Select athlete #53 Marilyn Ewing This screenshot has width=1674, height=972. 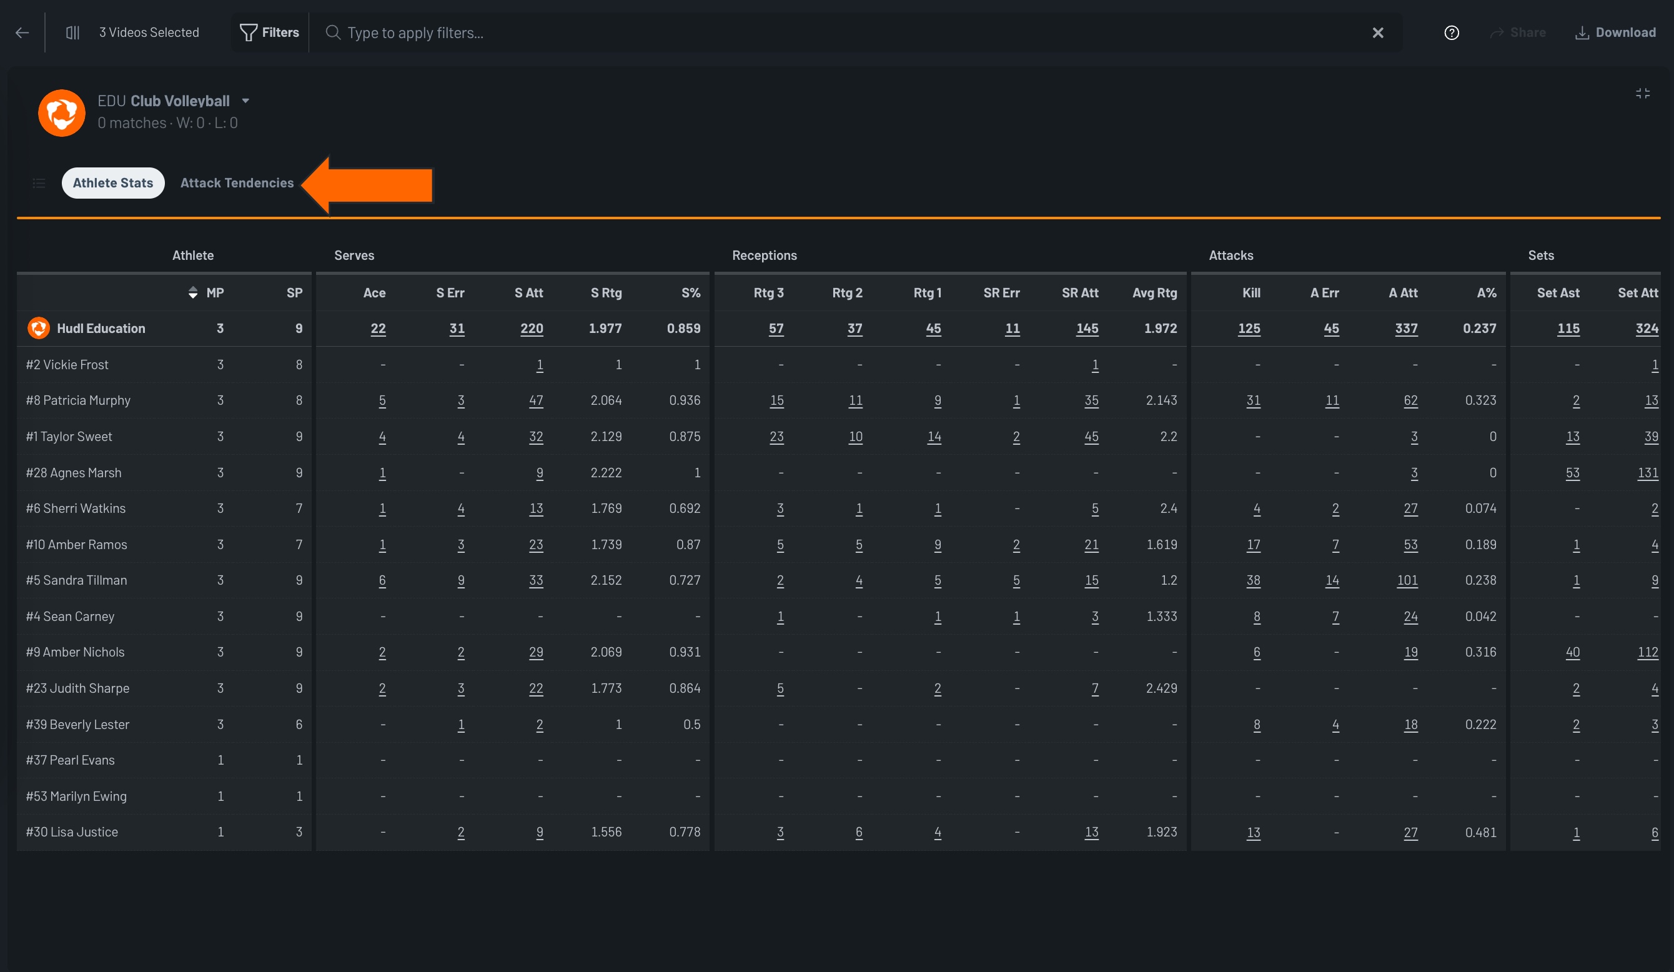[x=76, y=796]
